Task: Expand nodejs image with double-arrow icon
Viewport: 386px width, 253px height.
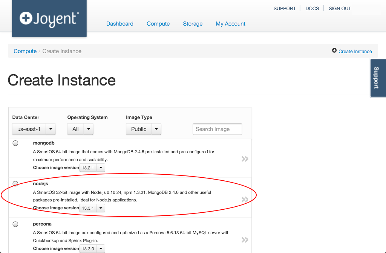Action: click(245, 199)
